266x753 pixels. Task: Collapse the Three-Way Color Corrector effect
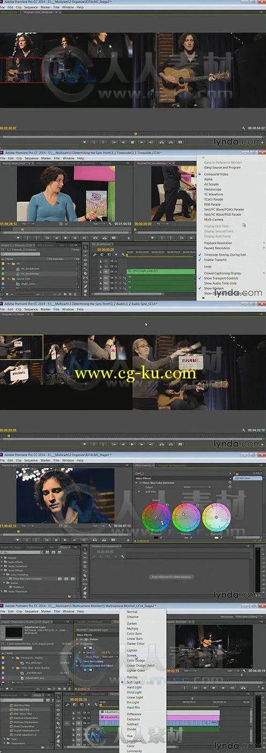tap(136, 483)
